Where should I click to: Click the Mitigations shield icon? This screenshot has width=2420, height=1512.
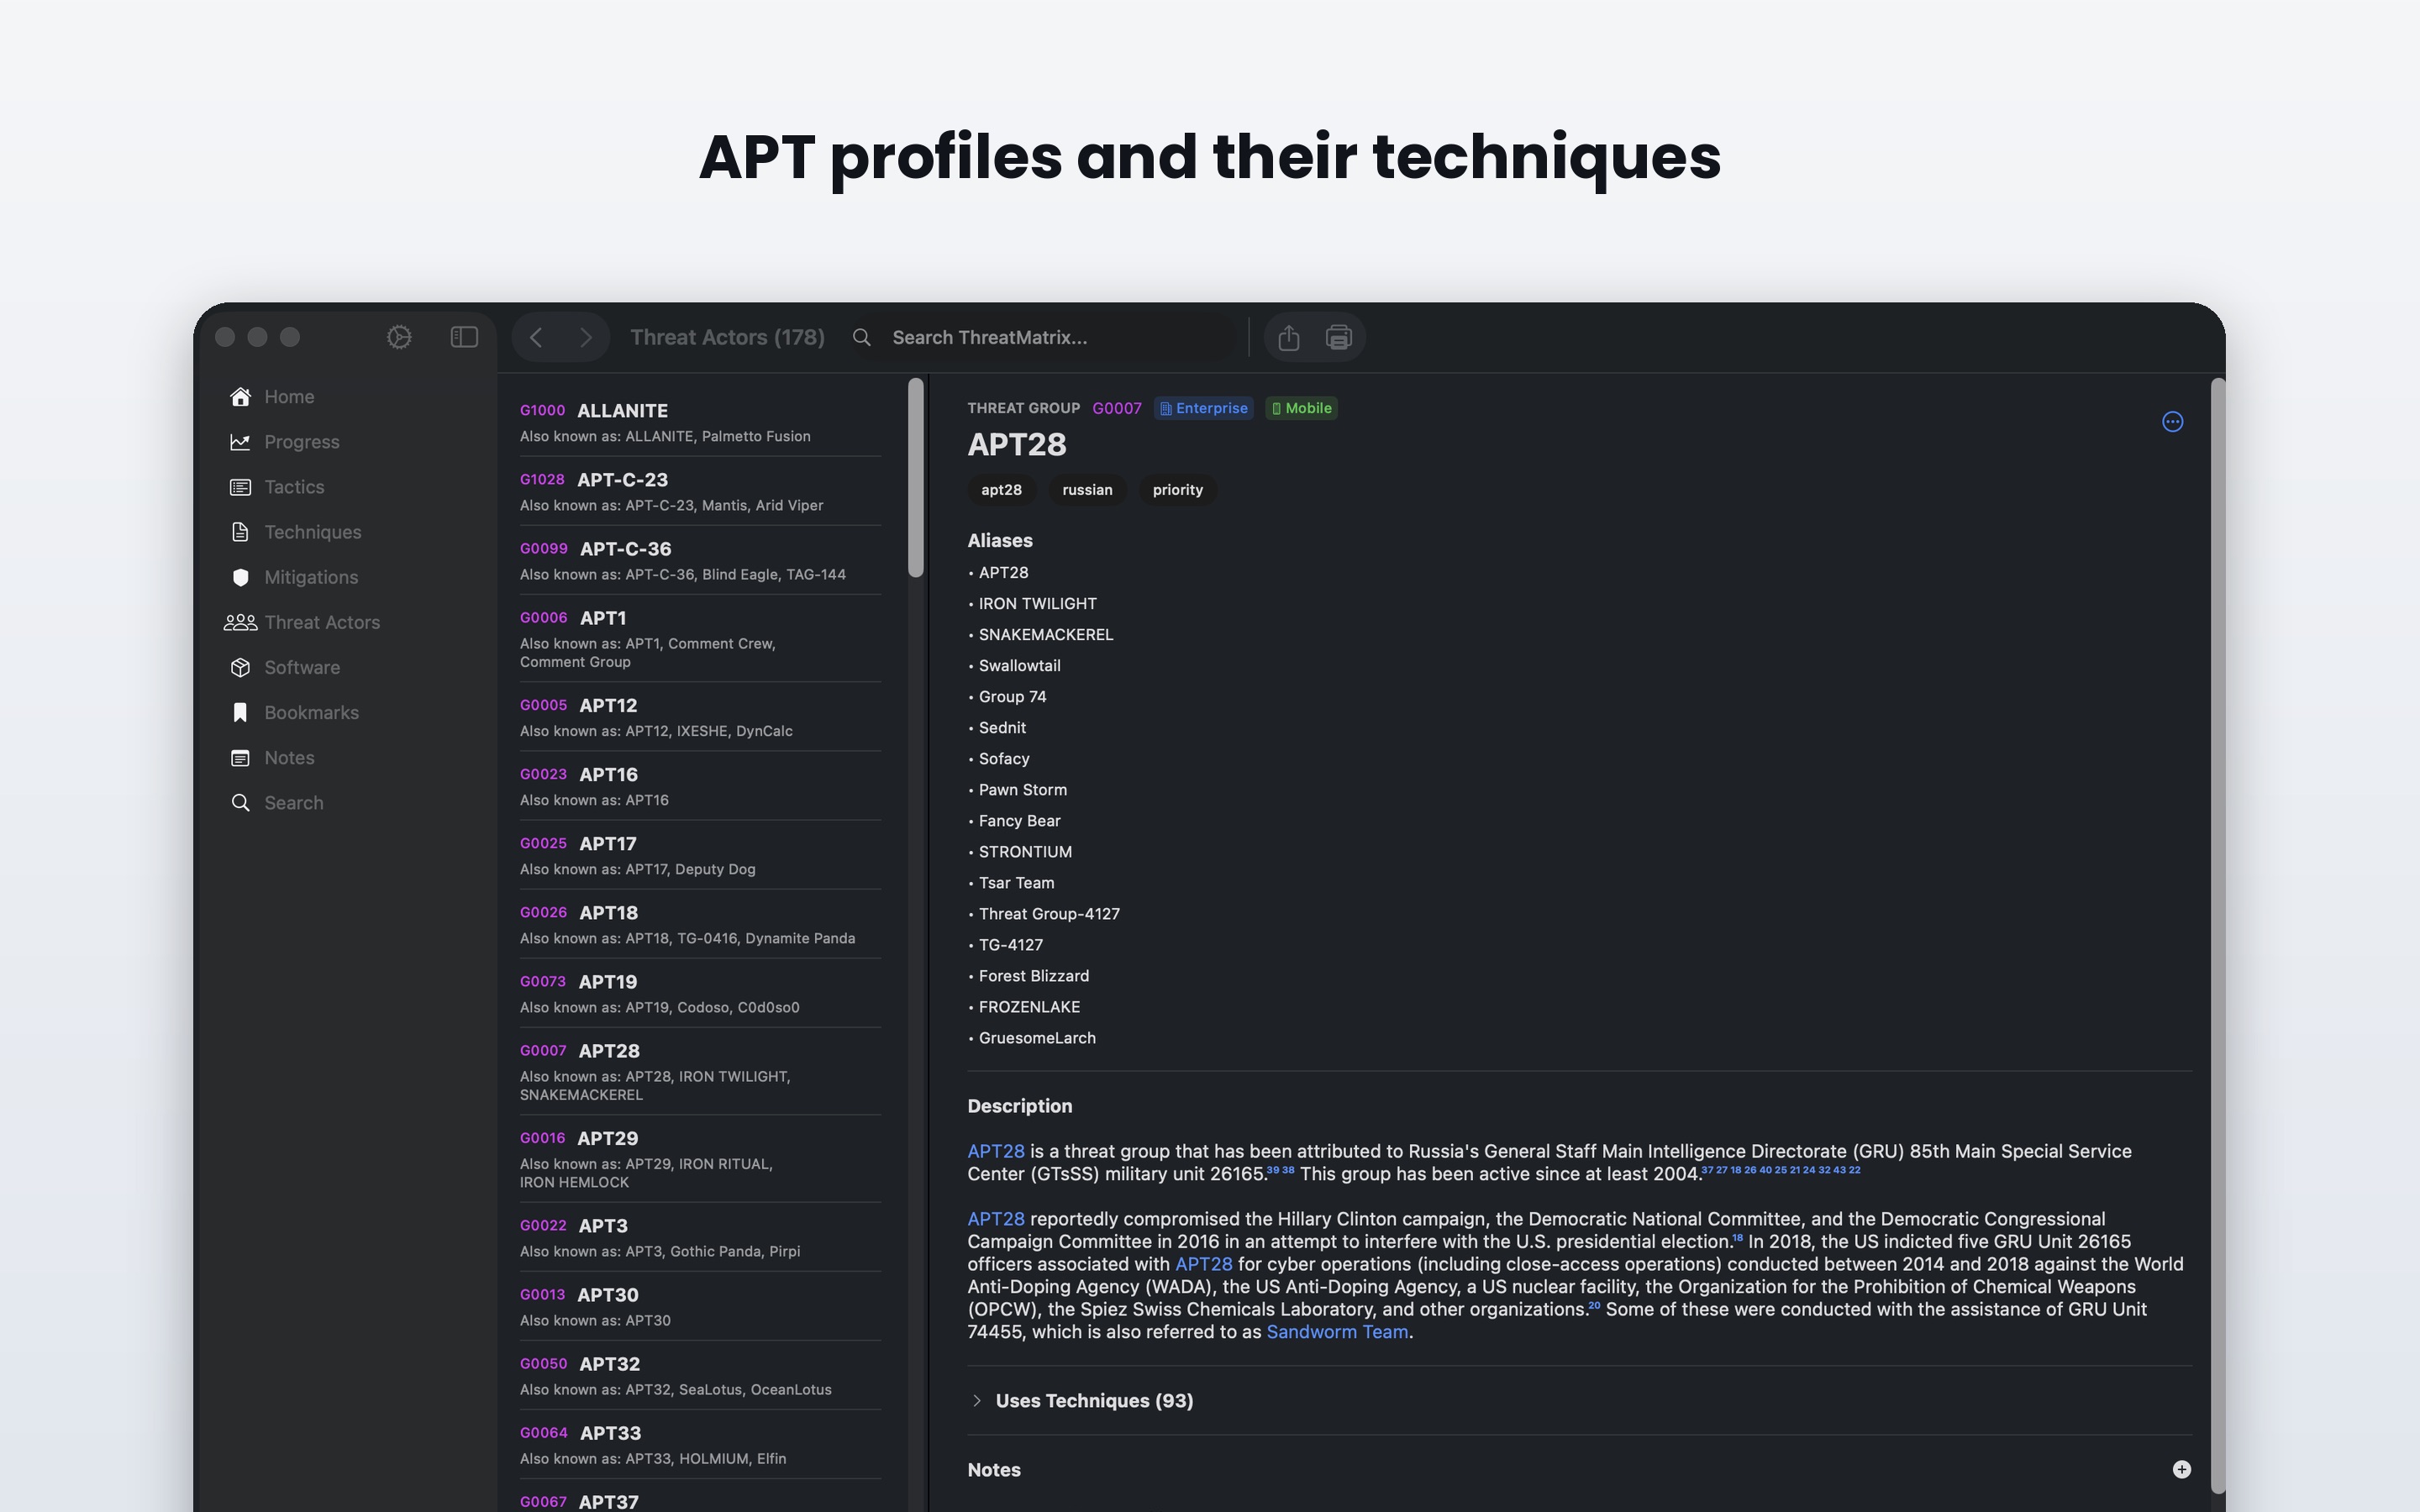(240, 577)
